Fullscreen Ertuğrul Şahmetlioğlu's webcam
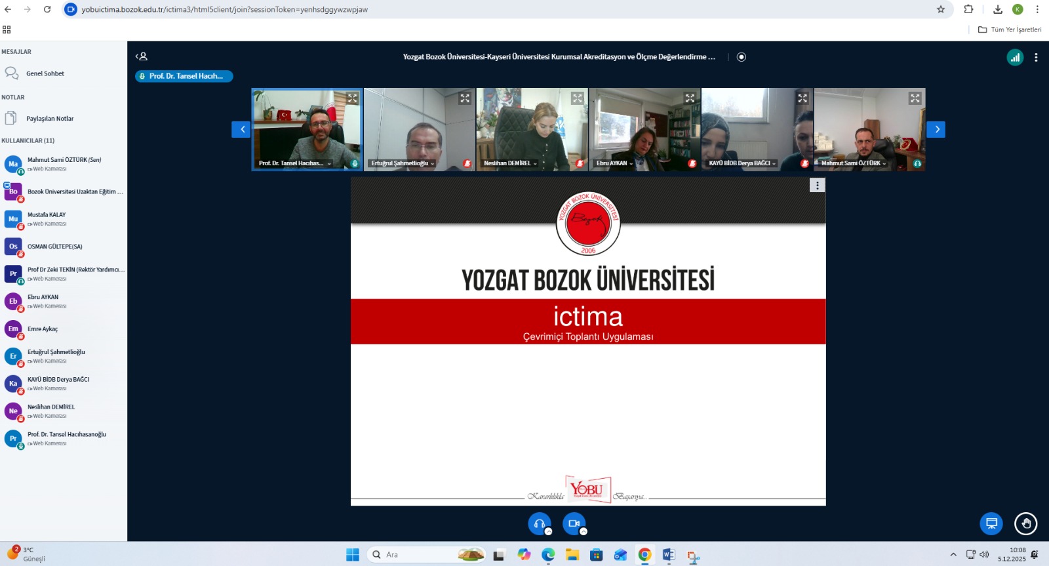This screenshot has height=566, width=1049. tap(465, 98)
